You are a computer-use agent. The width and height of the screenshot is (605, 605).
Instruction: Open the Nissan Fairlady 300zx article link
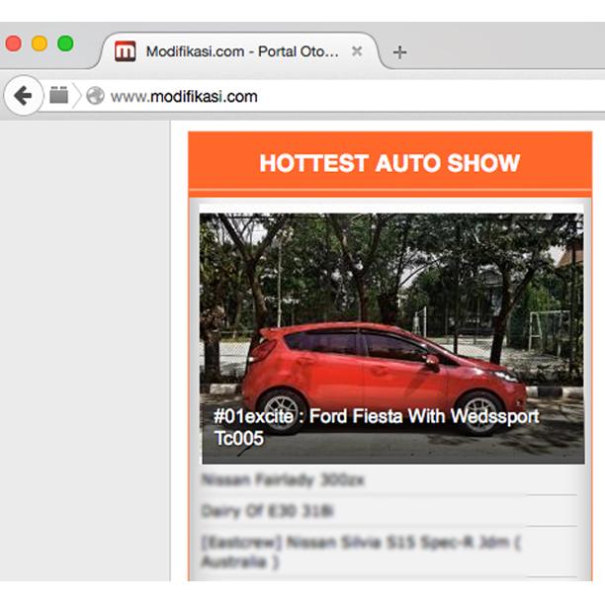click(283, 480)
